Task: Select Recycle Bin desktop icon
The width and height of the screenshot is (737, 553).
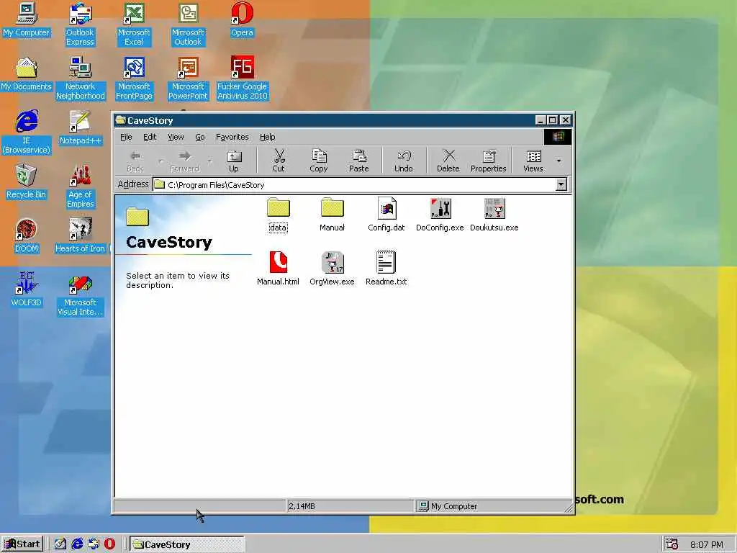Action: 27,182
